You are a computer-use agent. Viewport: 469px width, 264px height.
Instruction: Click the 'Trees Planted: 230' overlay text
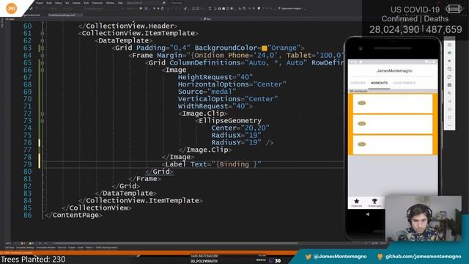[x=33, y=259]
